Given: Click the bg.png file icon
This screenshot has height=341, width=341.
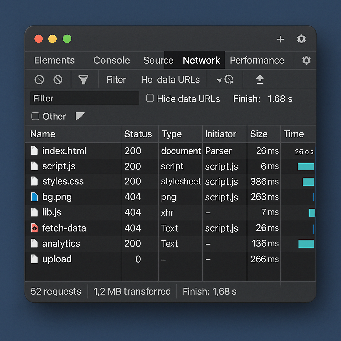Looking at the screenshot, I should tap(34, 197).
